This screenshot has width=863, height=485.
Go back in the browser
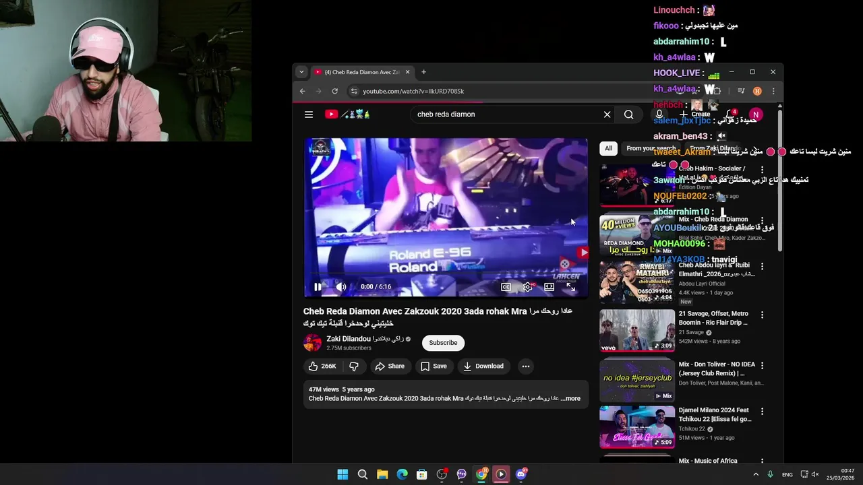coord(302,91)
